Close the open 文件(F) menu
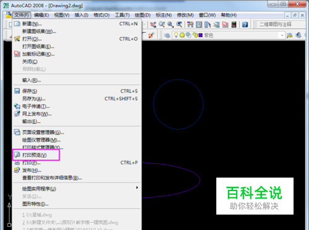Viewport: 309px width, 230px height. (22, 15)
